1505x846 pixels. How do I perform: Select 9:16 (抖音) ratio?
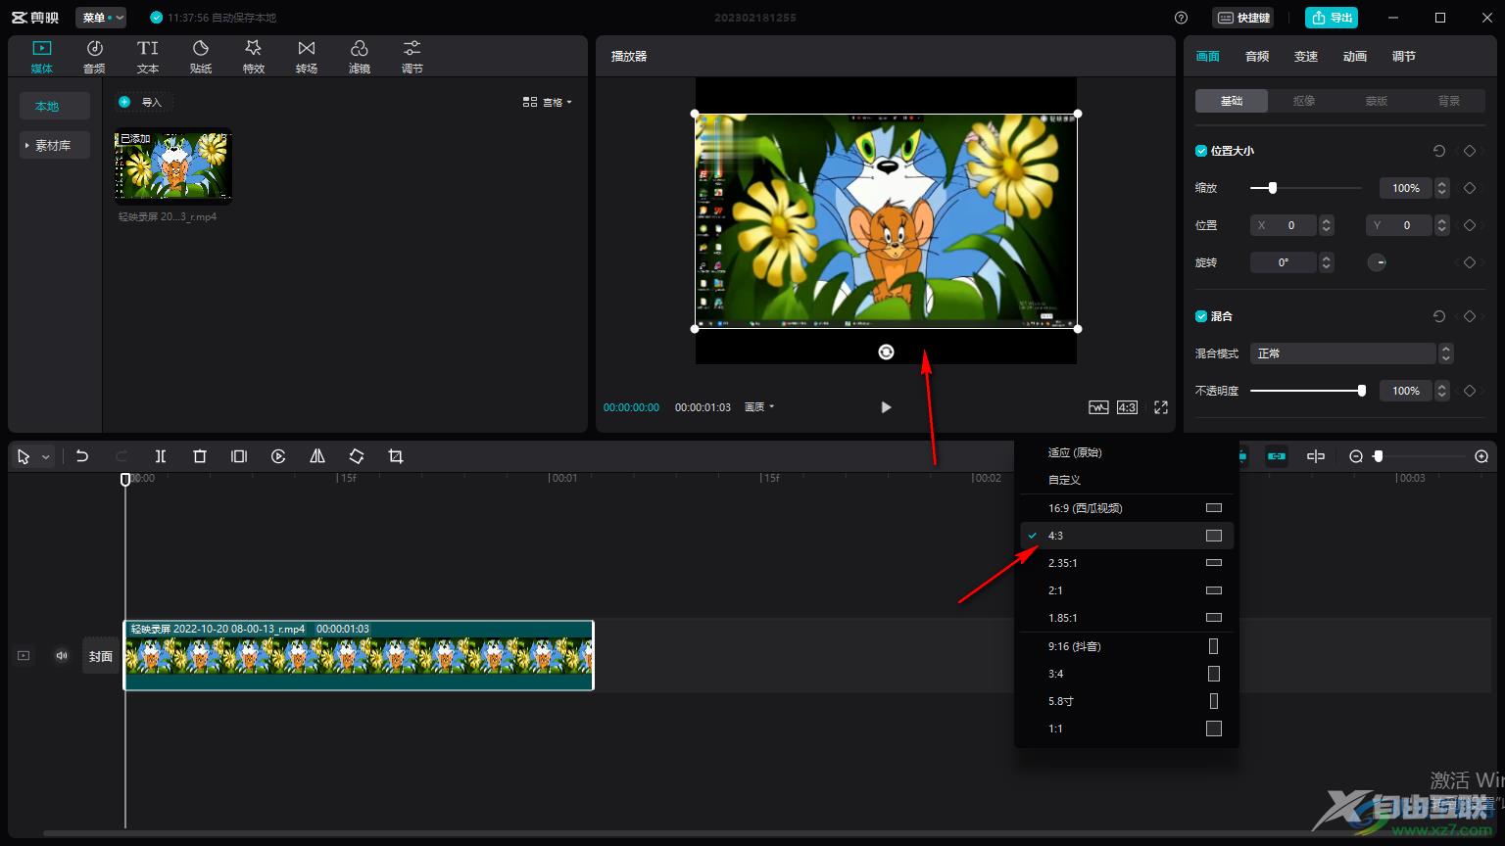click(x=1127, y=646)
